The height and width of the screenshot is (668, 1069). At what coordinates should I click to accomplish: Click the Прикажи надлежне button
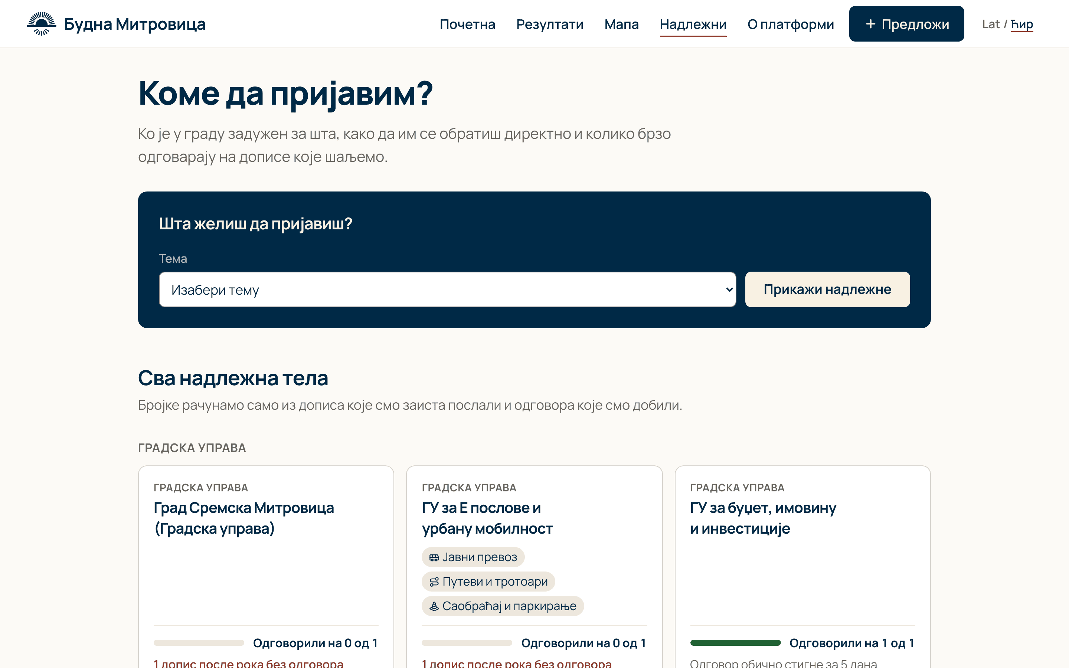827,289
